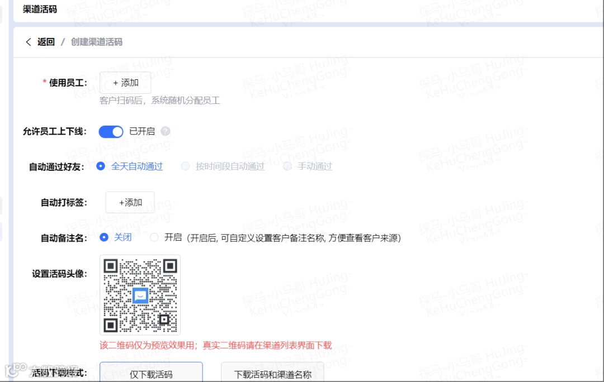Choose 开启 for 自动备注名
604x382 pixels.
pos(154,237)
